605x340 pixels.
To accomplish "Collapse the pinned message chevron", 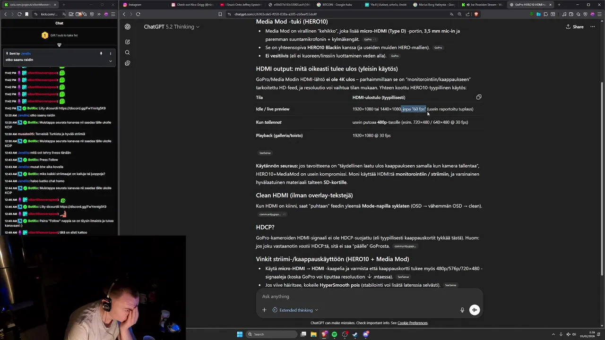I will [x=111, y=60].
